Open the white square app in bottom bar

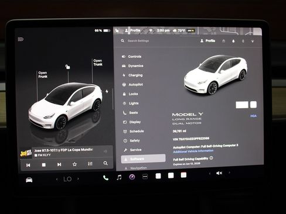[x=171, y=175]
